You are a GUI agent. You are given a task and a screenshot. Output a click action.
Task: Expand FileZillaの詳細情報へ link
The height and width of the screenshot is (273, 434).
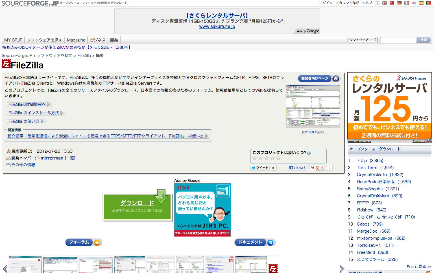pos(29,104)
